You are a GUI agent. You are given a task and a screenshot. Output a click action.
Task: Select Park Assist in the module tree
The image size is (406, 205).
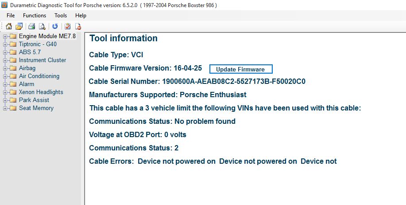click(34, 100)
